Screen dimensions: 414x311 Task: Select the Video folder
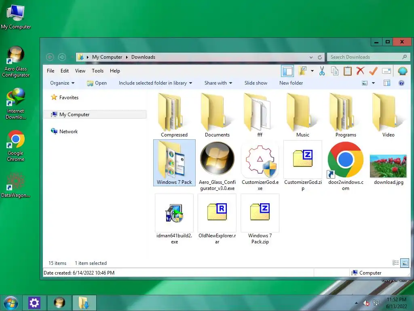(389, 115)
